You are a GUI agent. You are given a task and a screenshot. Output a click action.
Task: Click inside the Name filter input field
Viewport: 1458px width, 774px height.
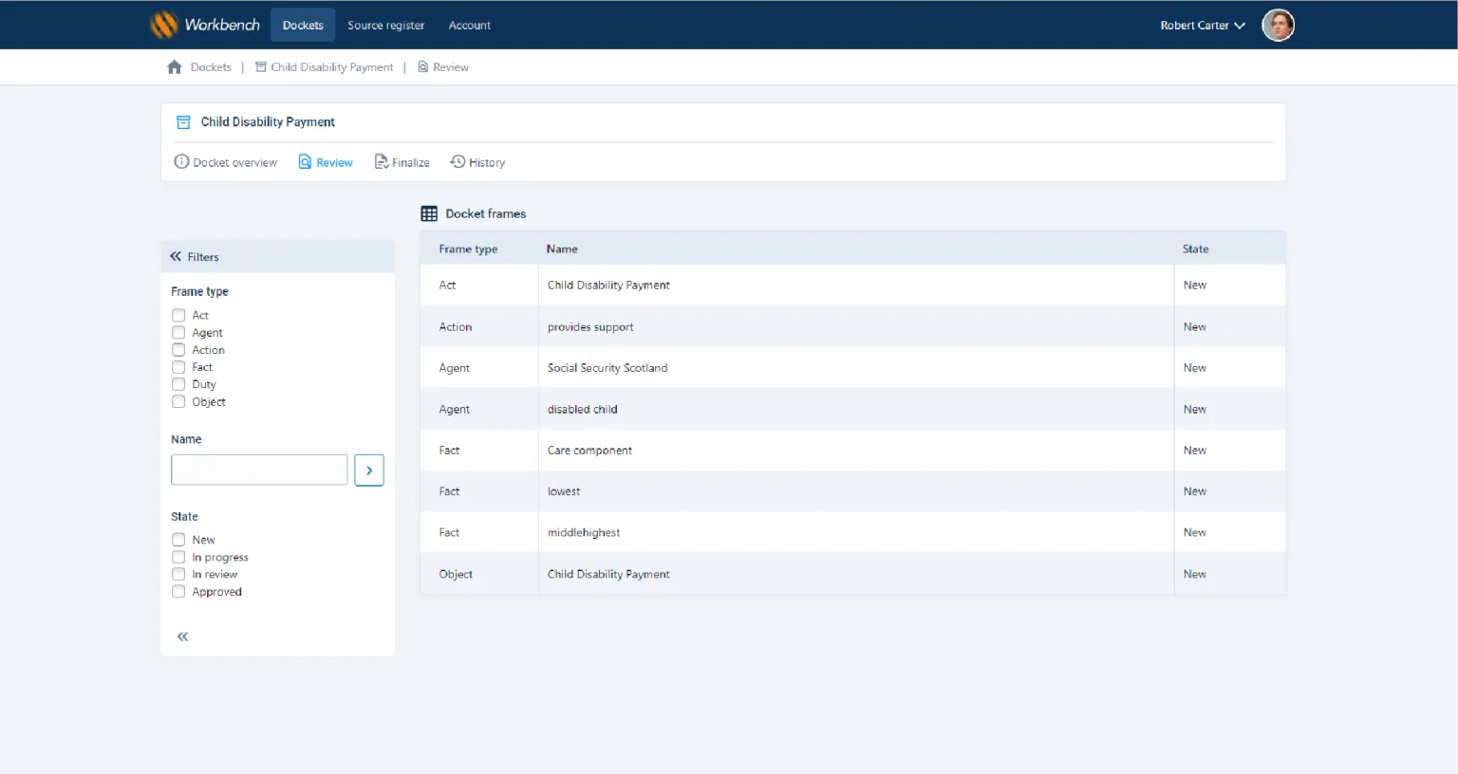[x=259, y=470]
